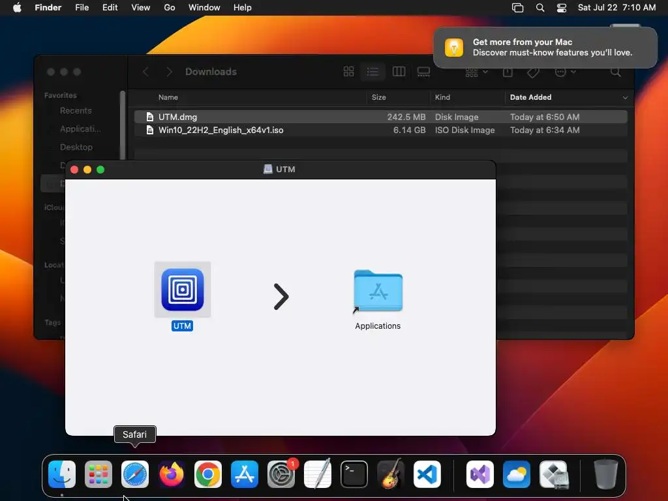
Task: Launch Google Chrome from the Dock
Action: tap(208, 474)
